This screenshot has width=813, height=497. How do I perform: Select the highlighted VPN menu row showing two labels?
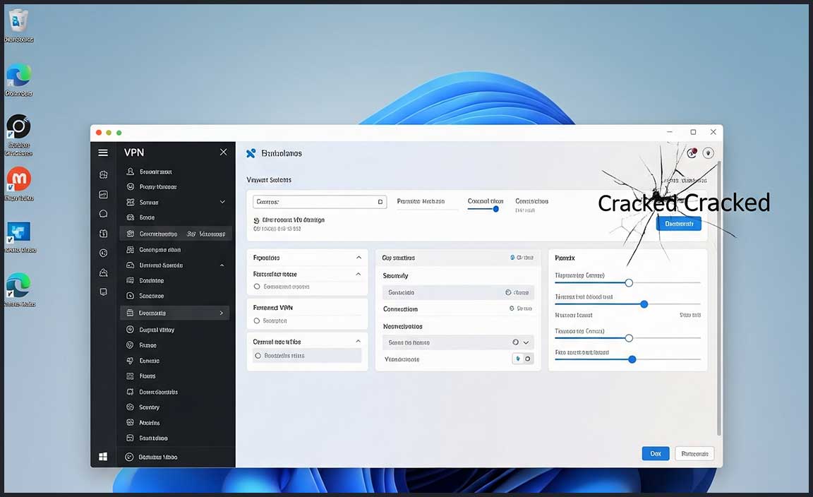coord(176,234)
